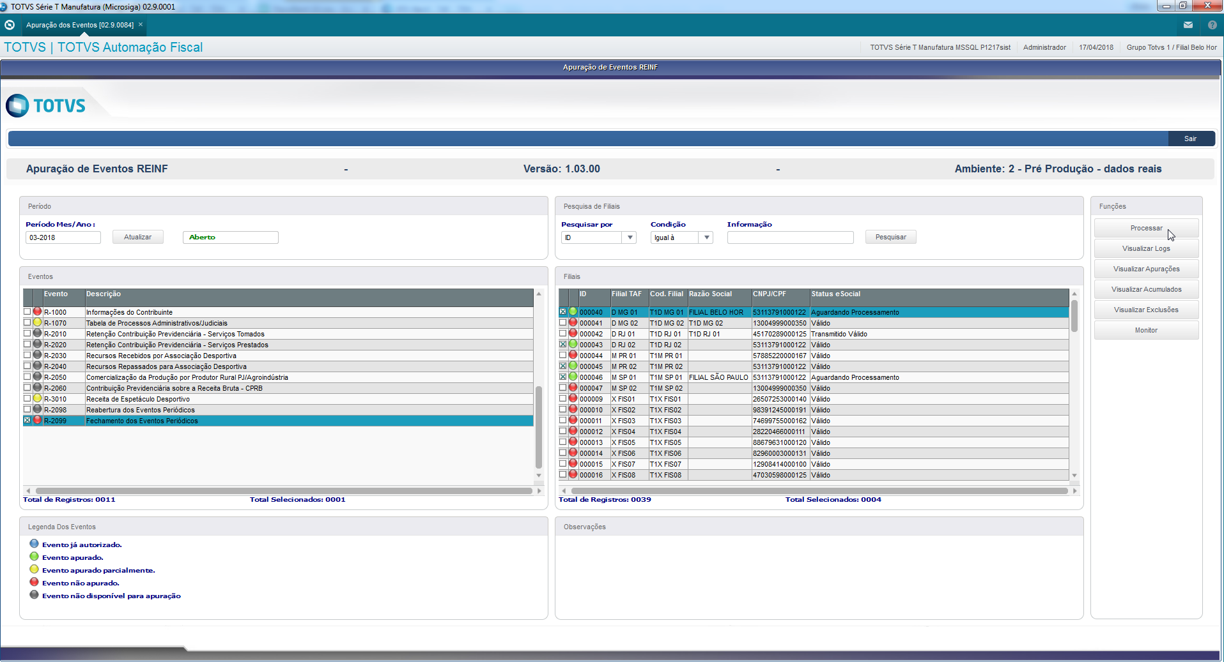1224x662 pixels.
Task: Click the Atualizar button
Action: coord(137,237)
